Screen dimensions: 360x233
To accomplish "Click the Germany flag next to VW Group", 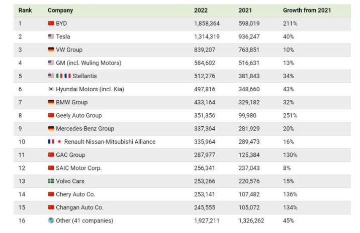I will pos(51,50).
